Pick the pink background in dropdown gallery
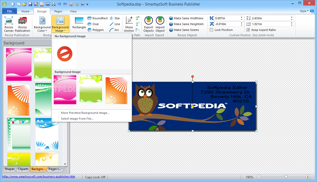This screenshot has width=317, height=182. point(65,90)
